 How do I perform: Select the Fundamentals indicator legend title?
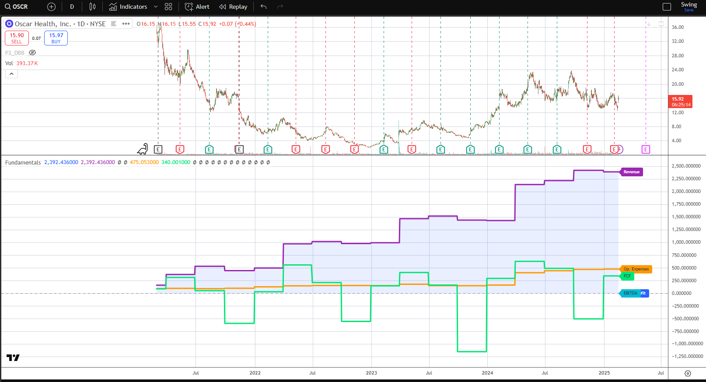pos(23,162)
